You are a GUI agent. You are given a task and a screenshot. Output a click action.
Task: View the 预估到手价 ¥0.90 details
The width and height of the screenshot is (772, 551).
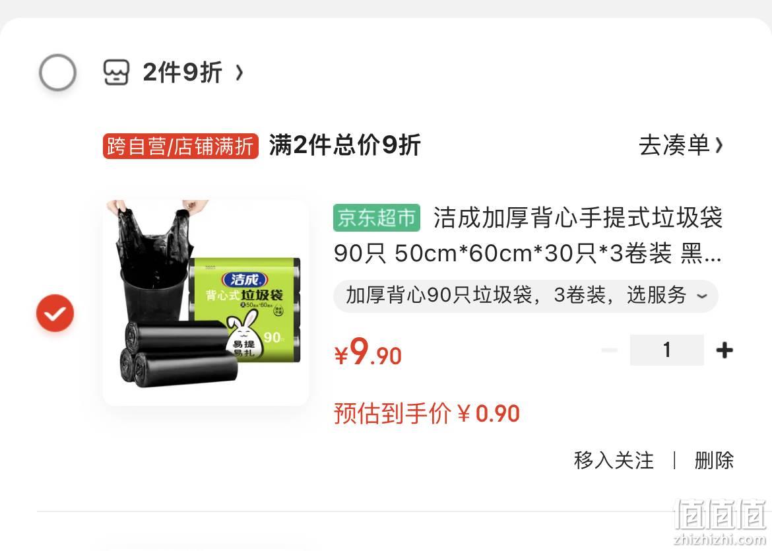(427, 413)
